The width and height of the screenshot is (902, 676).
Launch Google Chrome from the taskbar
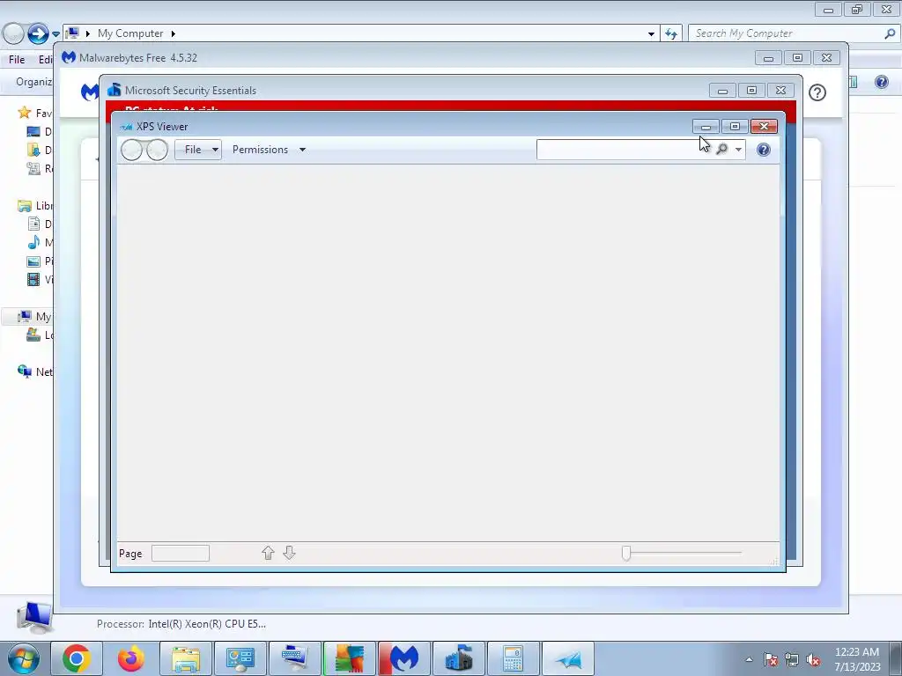pyautogui.click(x=77, y=658)
